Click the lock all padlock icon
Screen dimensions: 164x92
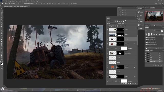[x=118, y=26]
